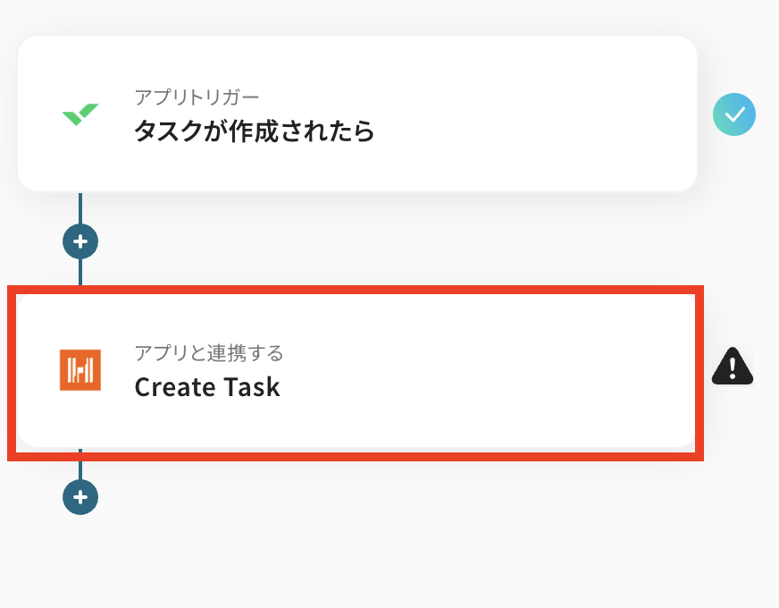Click blank space left of the orange app icon

[x=36, y=369]
